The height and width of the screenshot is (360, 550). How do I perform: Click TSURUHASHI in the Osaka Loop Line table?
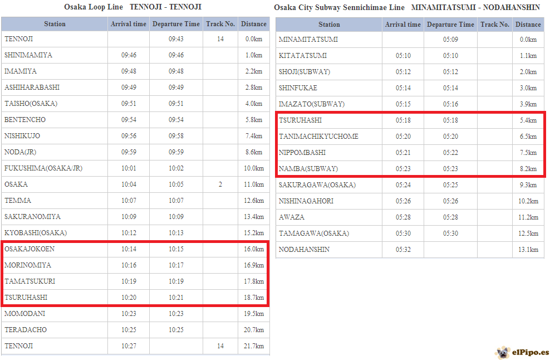[x=26, y=298]
